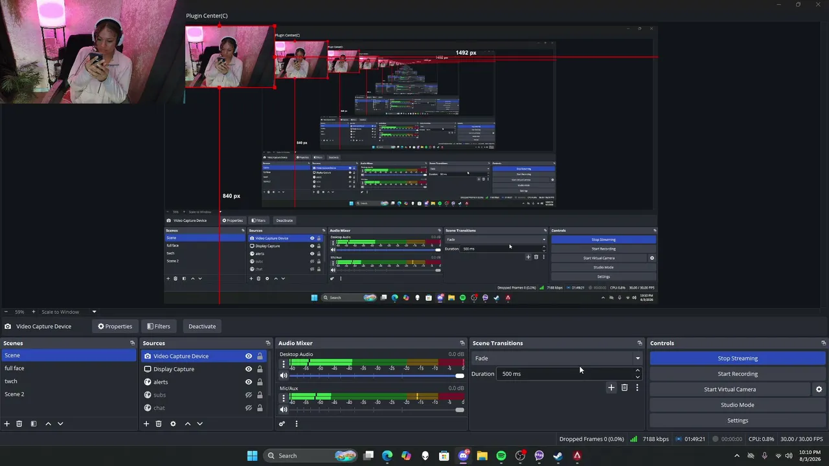This screenshot has height=466, width=829.
Task: Add a new source with the Sources plus icon
Action: [x=146, y=424]
